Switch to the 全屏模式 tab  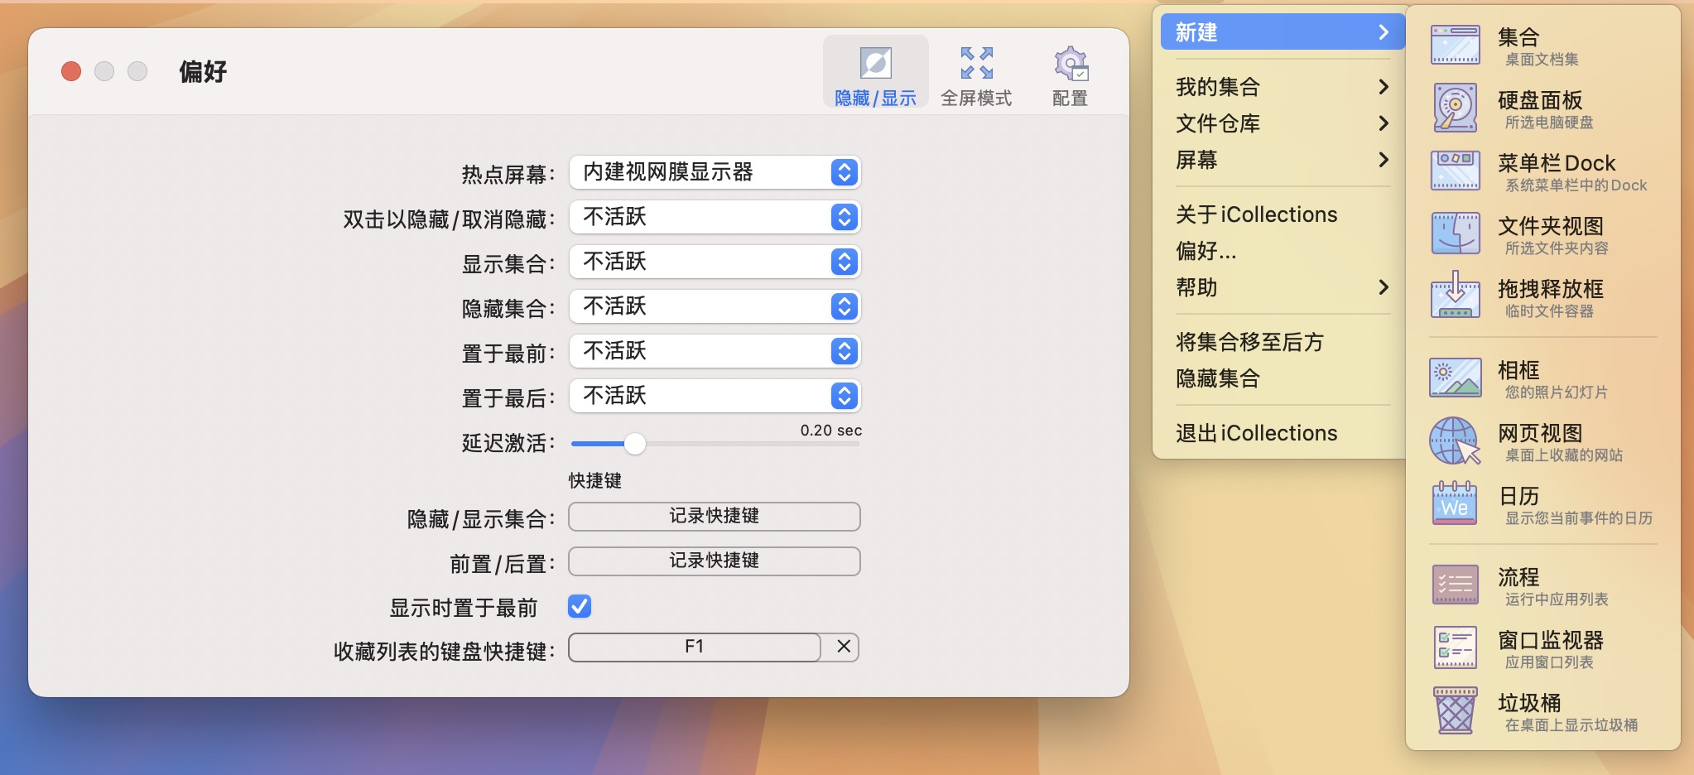(977, 75)
